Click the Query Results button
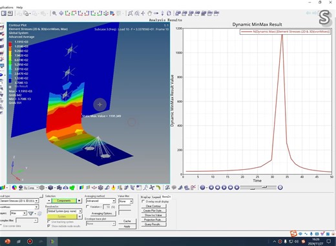Image resolution: width=336 pixels, height=246 pixels. [x=154, y=224]
